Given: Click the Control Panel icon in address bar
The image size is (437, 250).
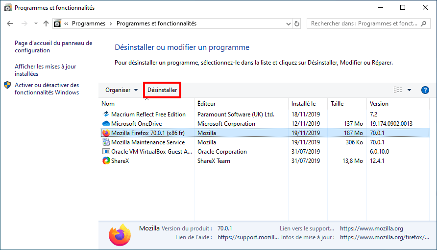Looking at the screenshot, I should [x=57, y=23].
